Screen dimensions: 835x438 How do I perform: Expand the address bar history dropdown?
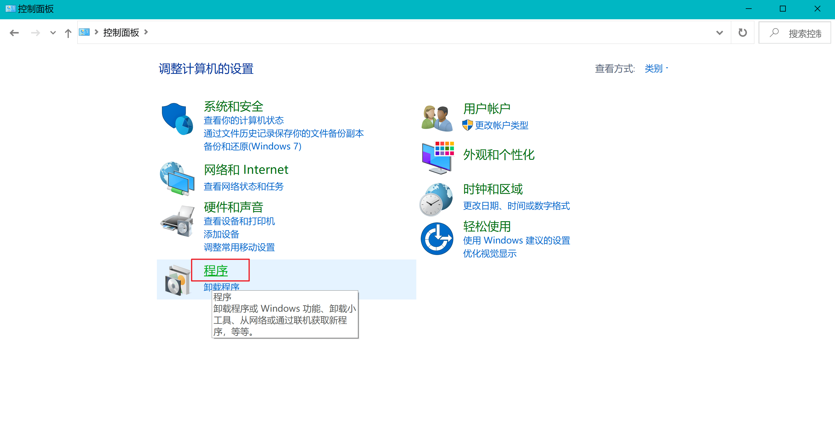click(x=719, y=33)
